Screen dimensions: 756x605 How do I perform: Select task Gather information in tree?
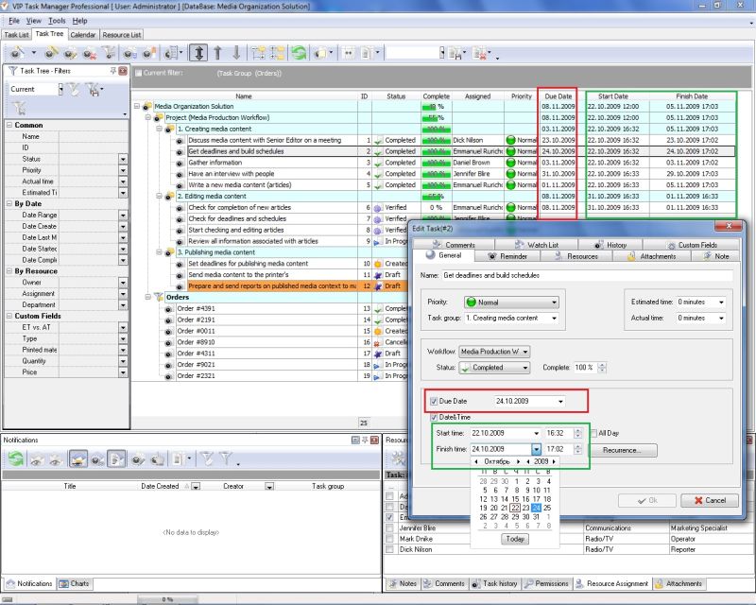[x=215, y=163]
